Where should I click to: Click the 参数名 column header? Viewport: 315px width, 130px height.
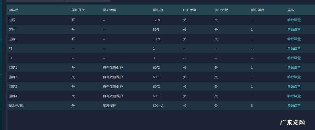(14, 10)
